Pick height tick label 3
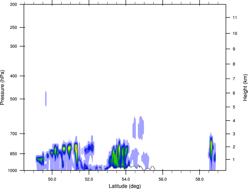248x189 pixels. (x=234, y=134)
